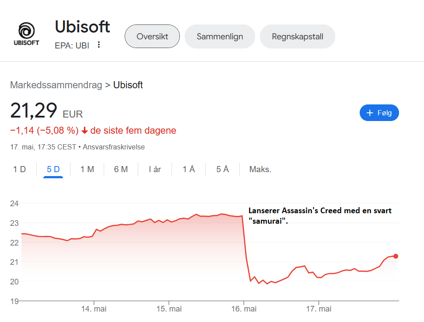The height and width of the screenshot is (322, 424).
Task: Open the three-dot menu beside EPA: UBI
Action: tap(99, 45)
